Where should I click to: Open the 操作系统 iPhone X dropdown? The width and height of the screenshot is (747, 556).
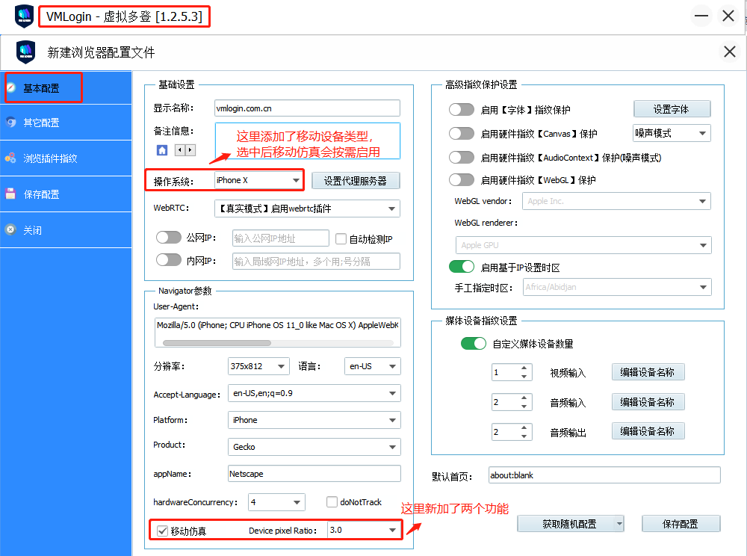point(295,180)
